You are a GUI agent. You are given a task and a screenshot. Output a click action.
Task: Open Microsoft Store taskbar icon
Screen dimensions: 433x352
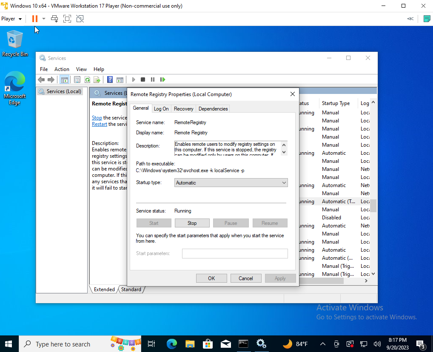pos(208,344)
